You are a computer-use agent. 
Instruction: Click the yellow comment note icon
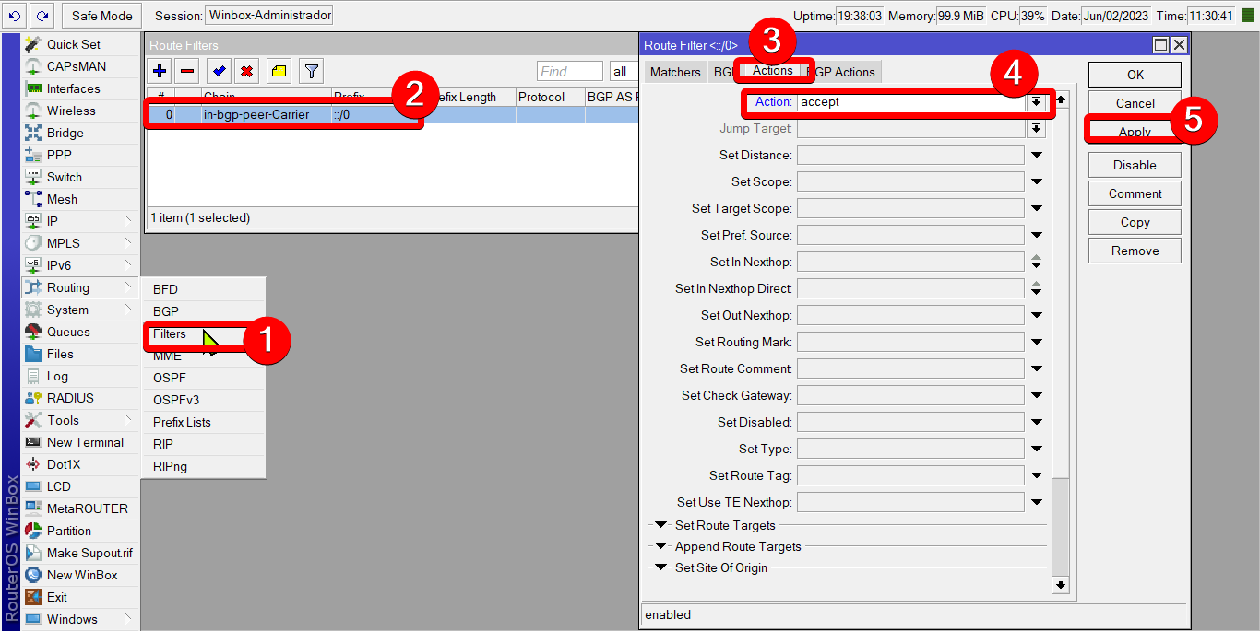[279, 71]
